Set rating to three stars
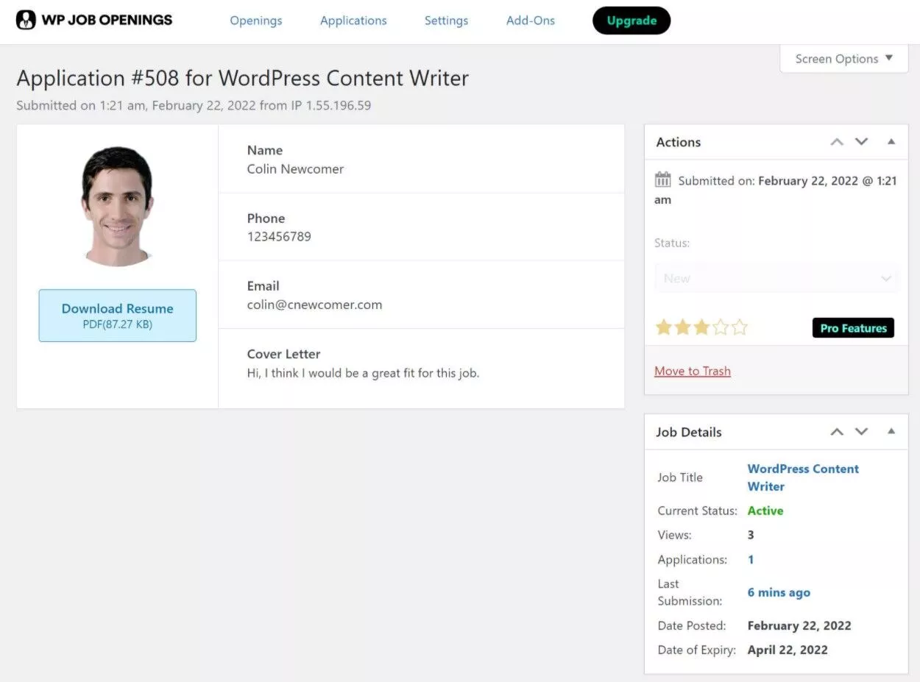Viewport: 920px width, 682px height. (701, 327)
